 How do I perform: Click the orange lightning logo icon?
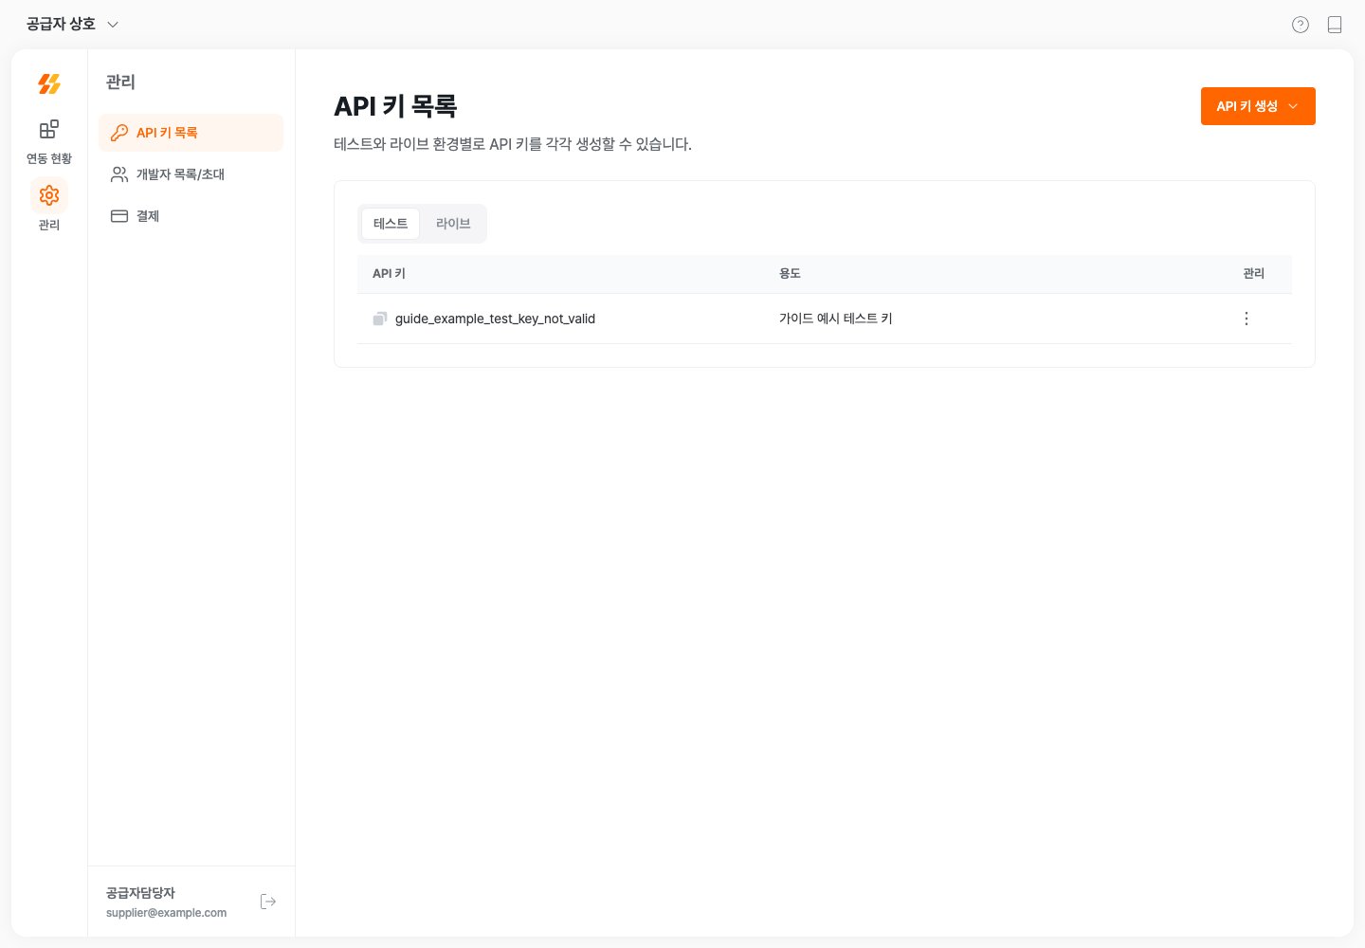pos(49,83)
